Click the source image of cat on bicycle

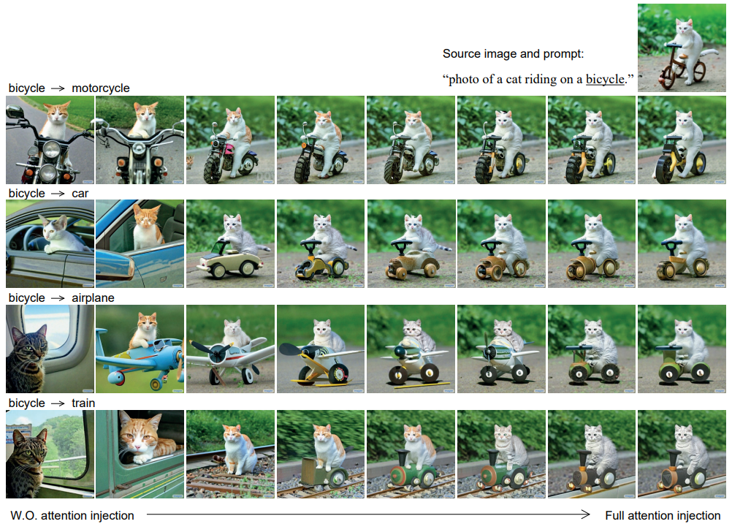coord(682,48)
